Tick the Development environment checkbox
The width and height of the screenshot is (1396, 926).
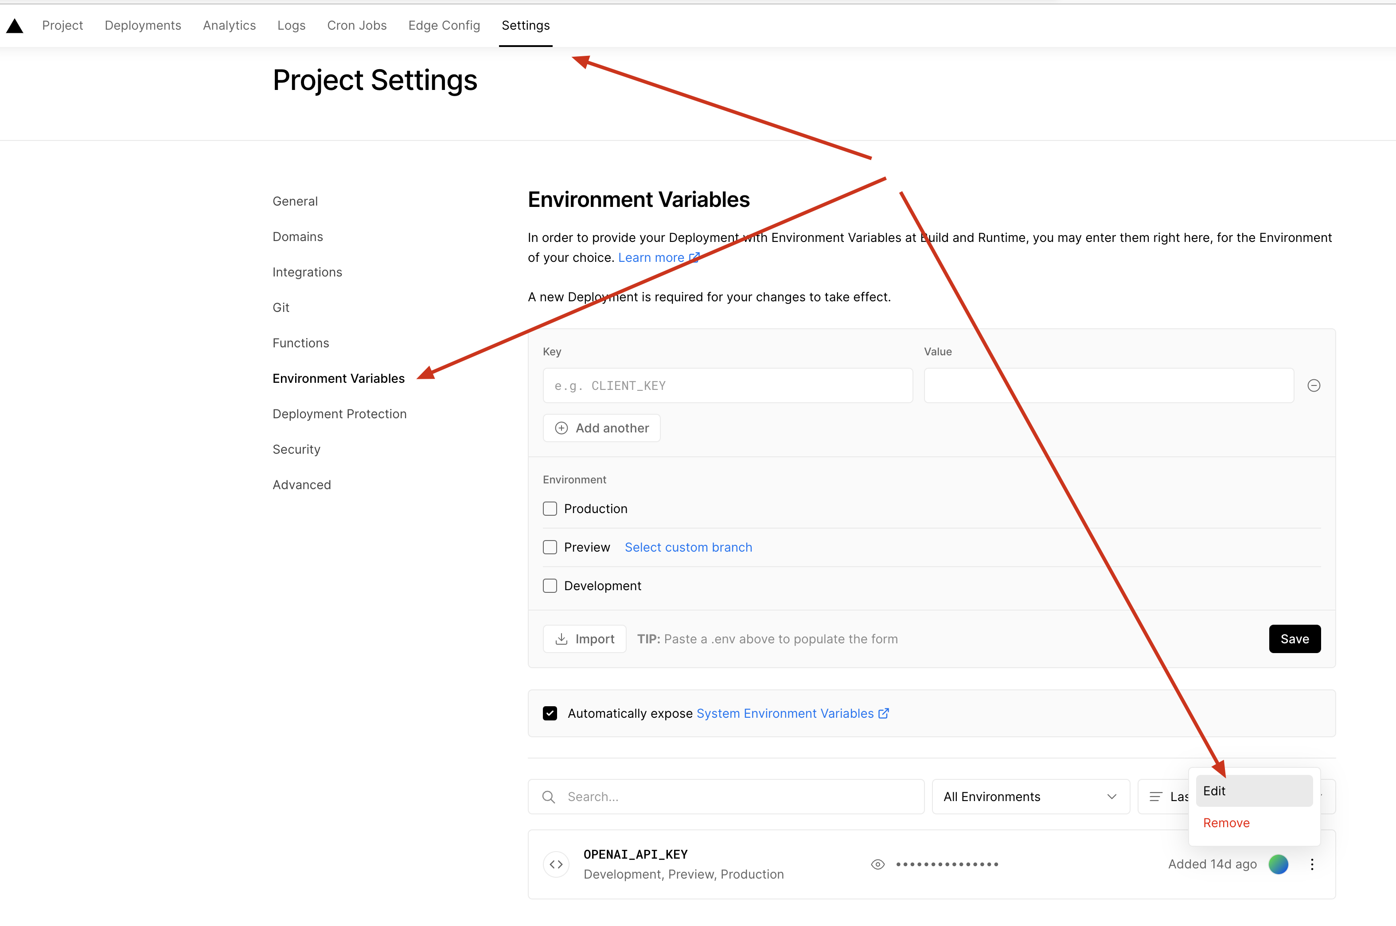pyautogui.click(x=550, y=586)
